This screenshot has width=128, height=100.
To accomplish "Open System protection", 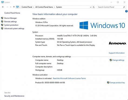I will [11, 25].
